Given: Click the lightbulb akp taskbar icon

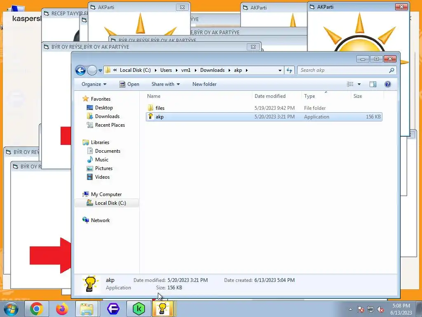Looking at the screenshot, I should point(163,309).
